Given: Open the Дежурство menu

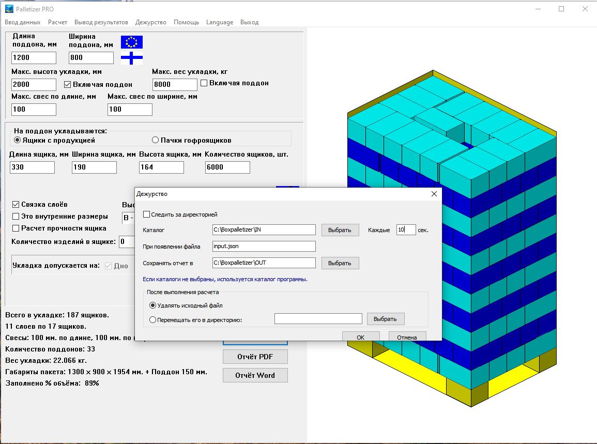Looking at the screenshot, I should [x=151, y=22].
